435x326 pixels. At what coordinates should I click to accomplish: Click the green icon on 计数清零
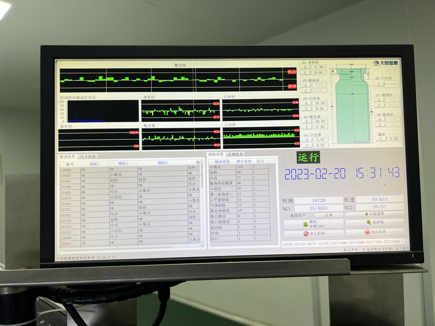(x=366, y=214)
